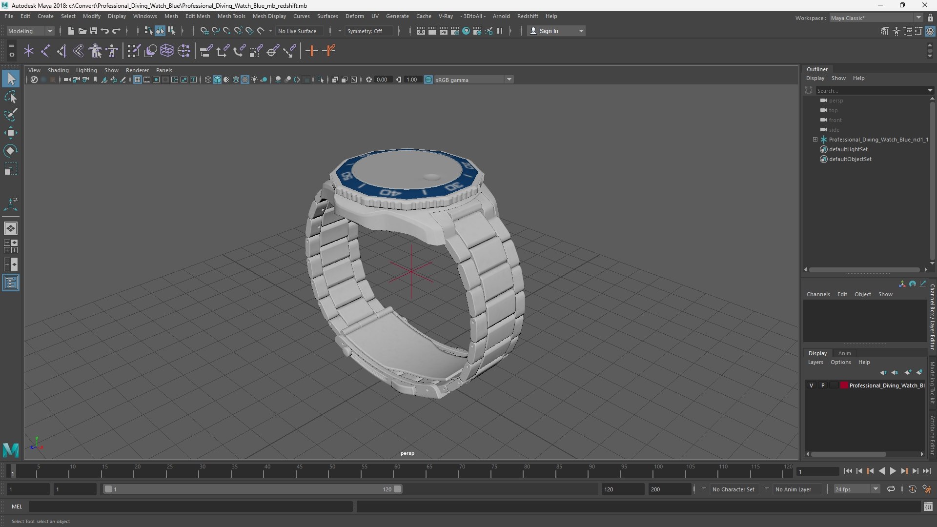The image size is (937, 527).
Task: Choose the Move tool in toolbox
Action: [x=11, y=133]
